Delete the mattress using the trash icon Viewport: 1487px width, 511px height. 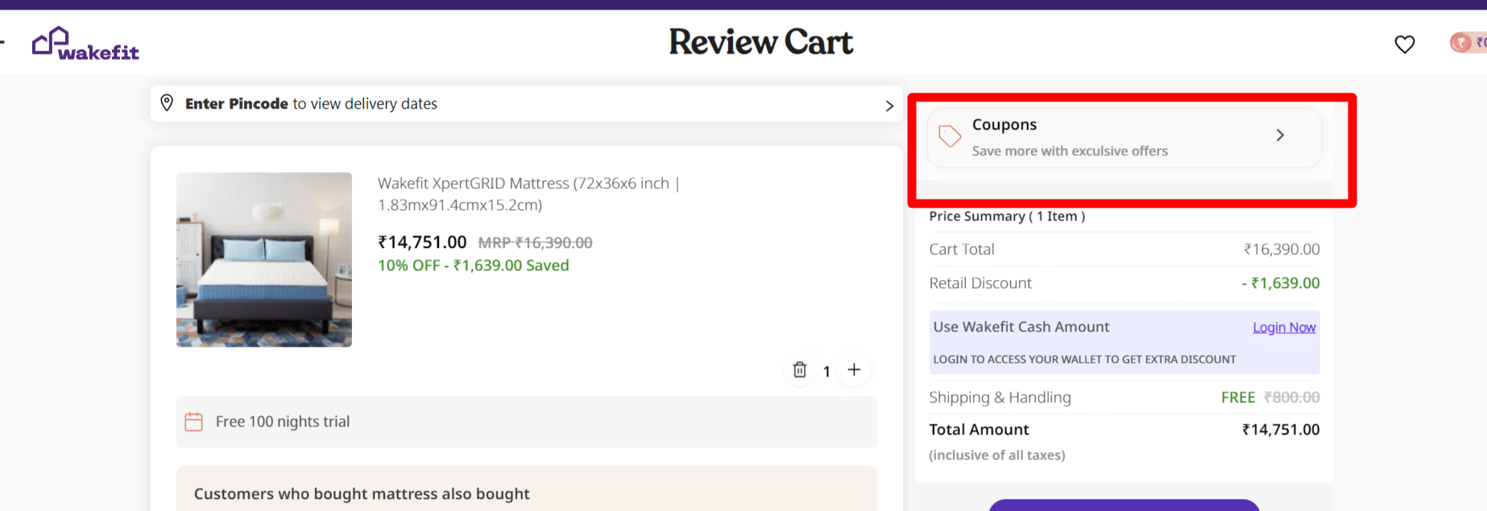pyautogui.click(x=799, y=369)
